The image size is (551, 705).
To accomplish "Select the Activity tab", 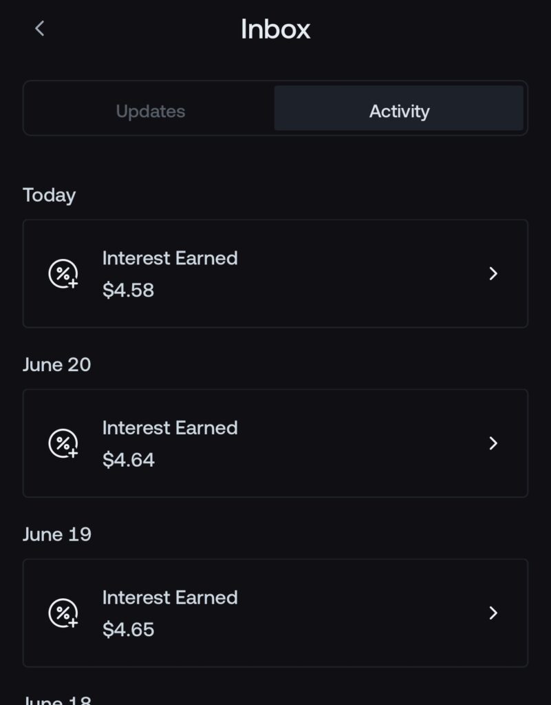I will pyautogui.click(x=399, y=108).
